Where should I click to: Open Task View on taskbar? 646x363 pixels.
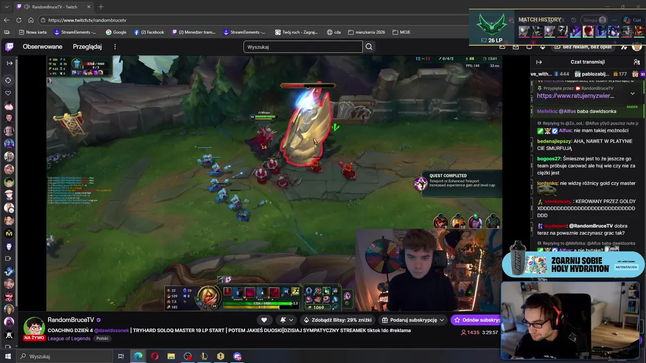pyautogui.click(x=121, y=356)
